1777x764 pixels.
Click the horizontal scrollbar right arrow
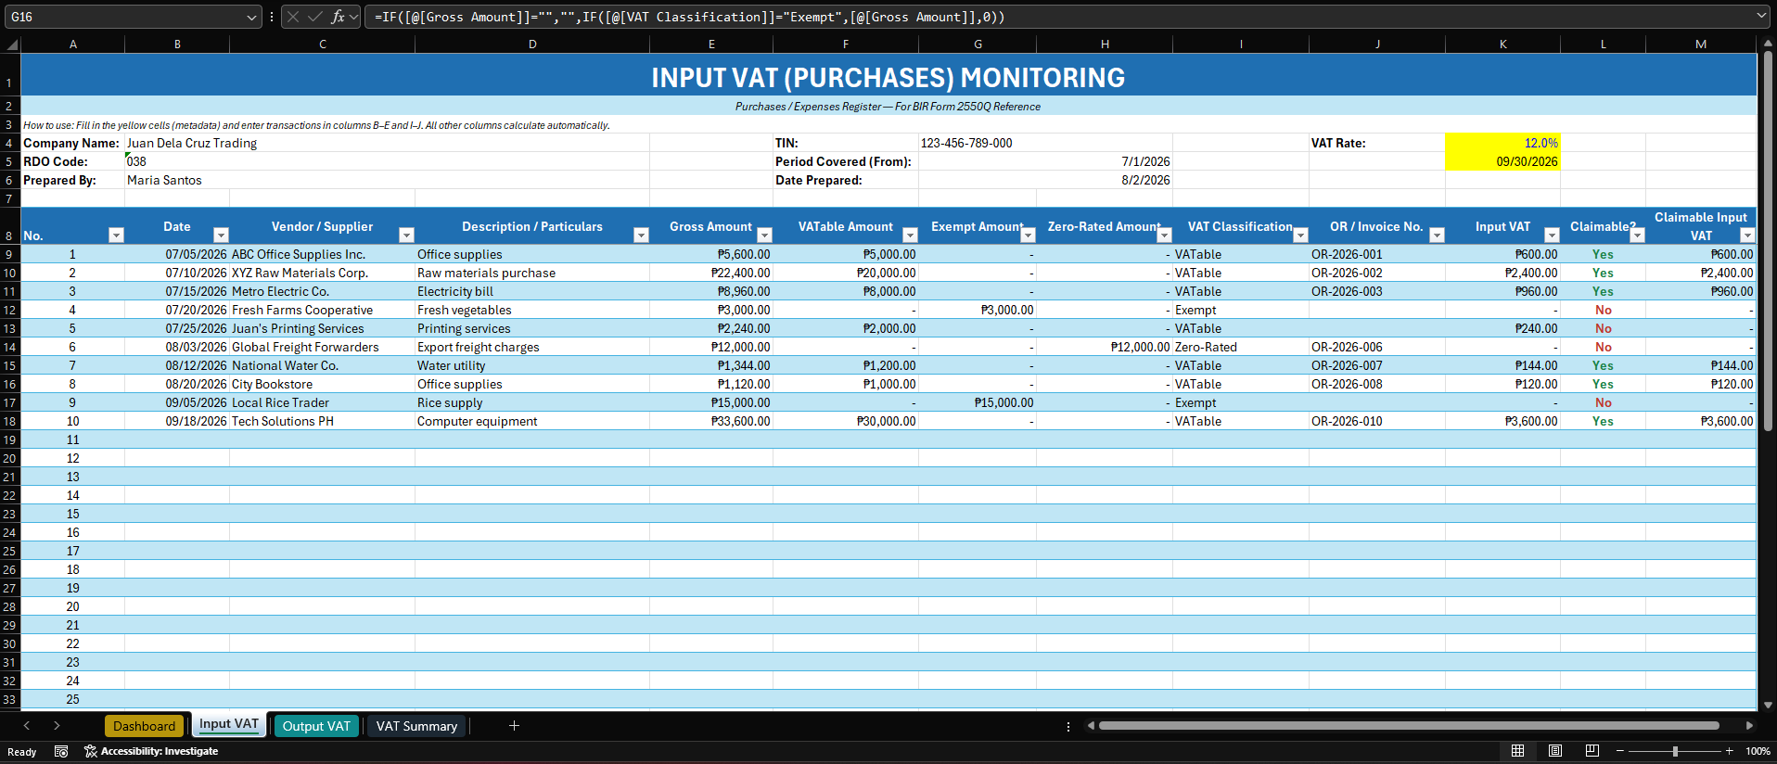coord(1749,726)
